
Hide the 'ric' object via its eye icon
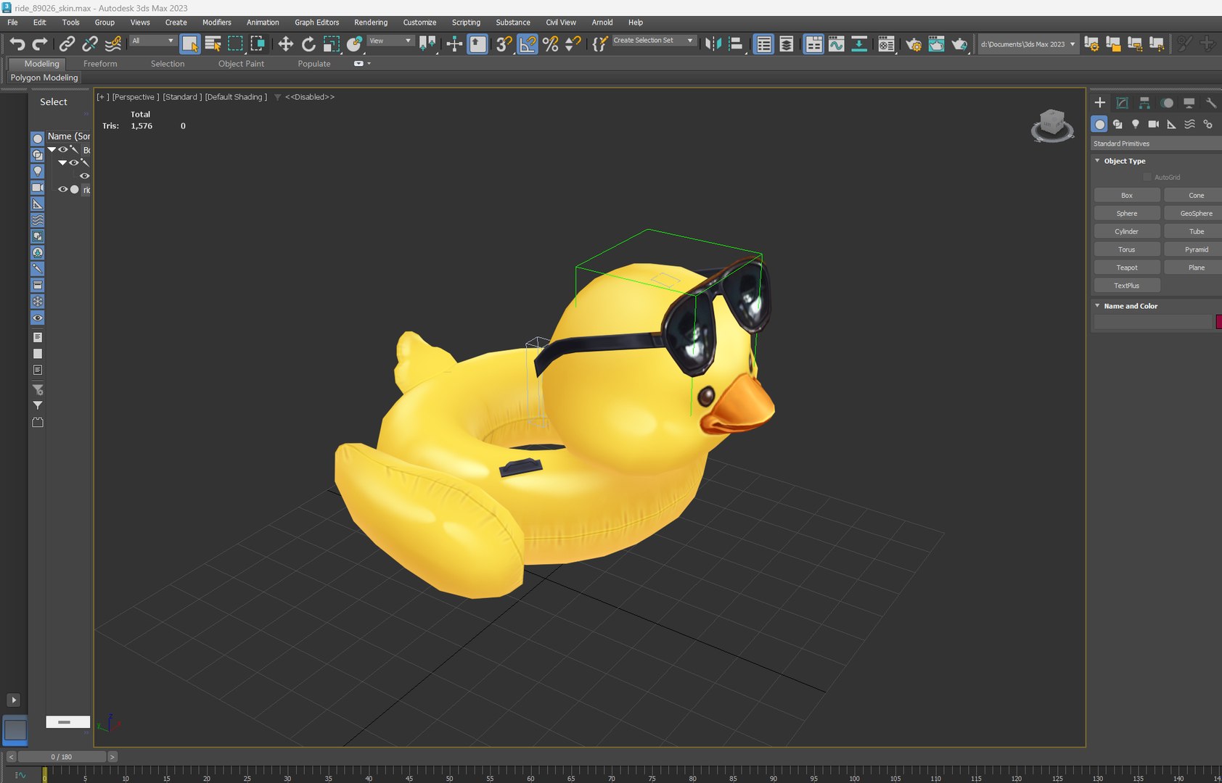point(62,190)
